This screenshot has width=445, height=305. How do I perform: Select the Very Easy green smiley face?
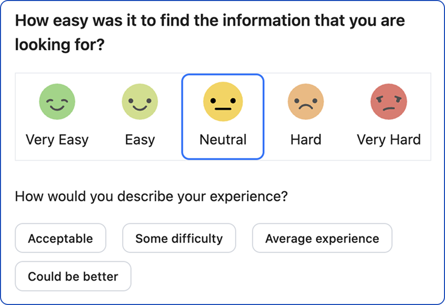pyautogui.click(x=57, y=102)
